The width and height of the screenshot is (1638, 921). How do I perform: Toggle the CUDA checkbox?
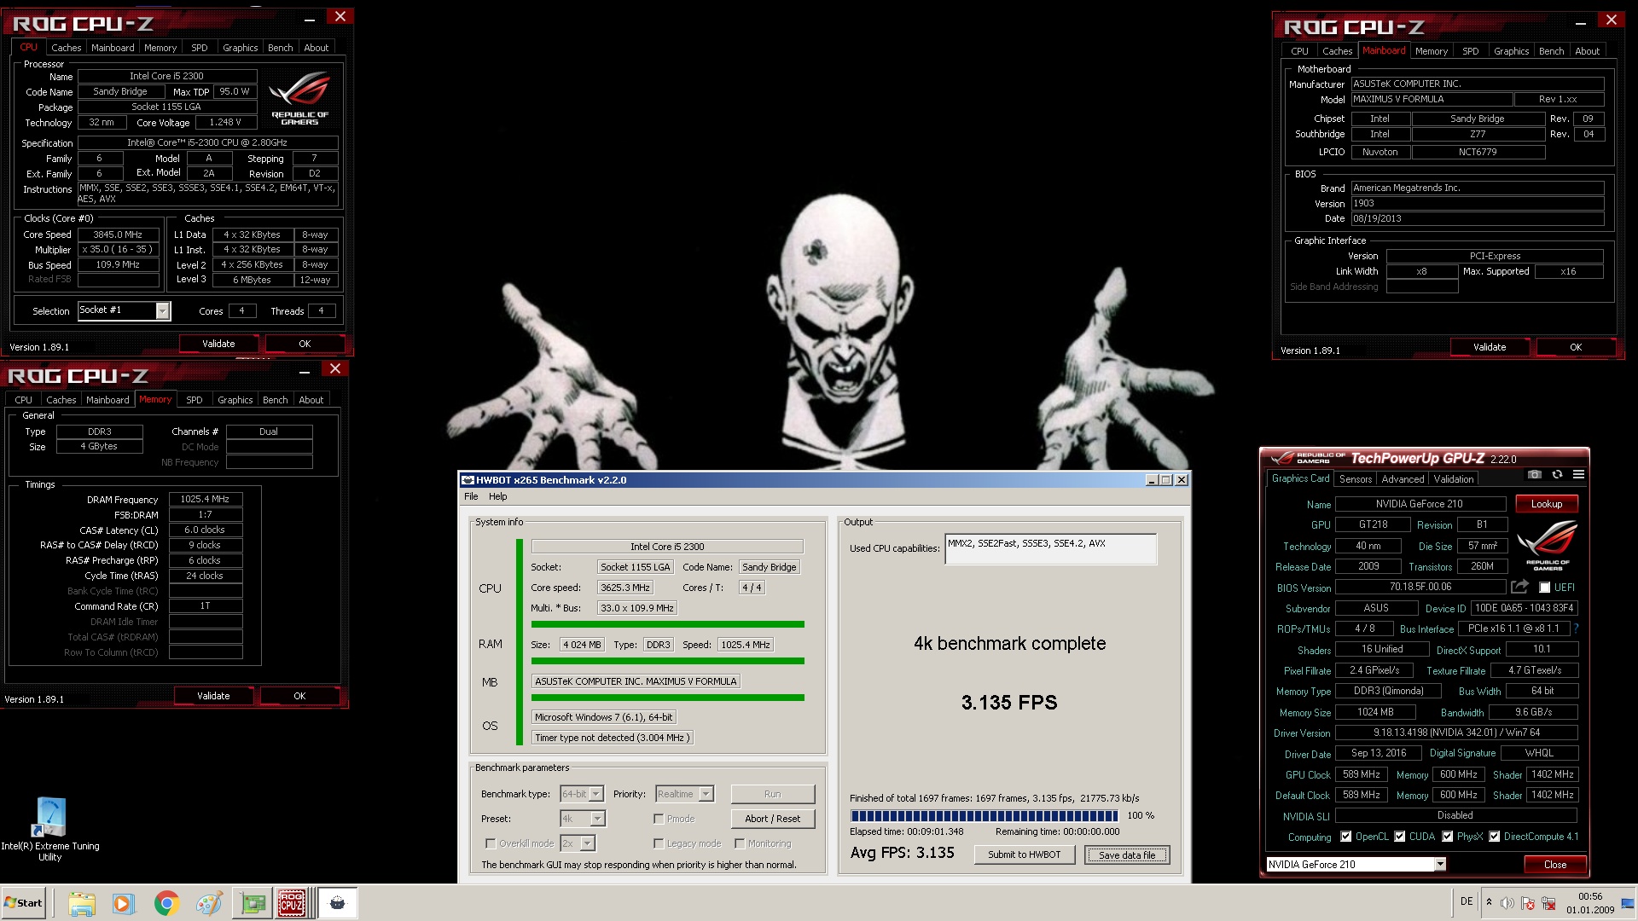1399,837
